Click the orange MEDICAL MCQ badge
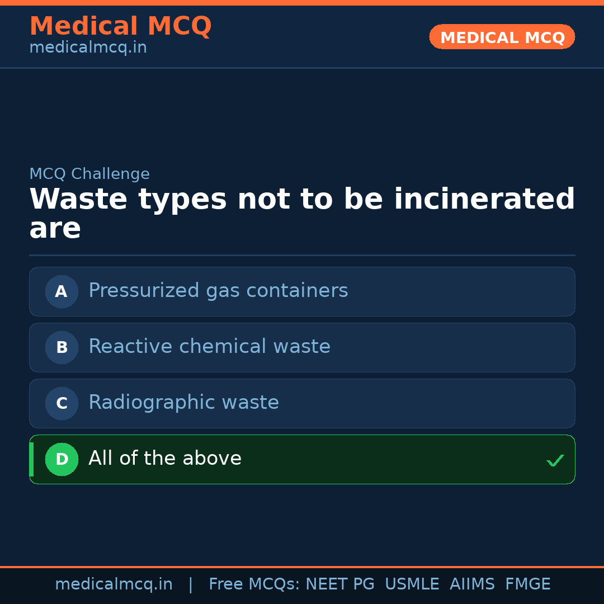 click(x=502, y=37)
